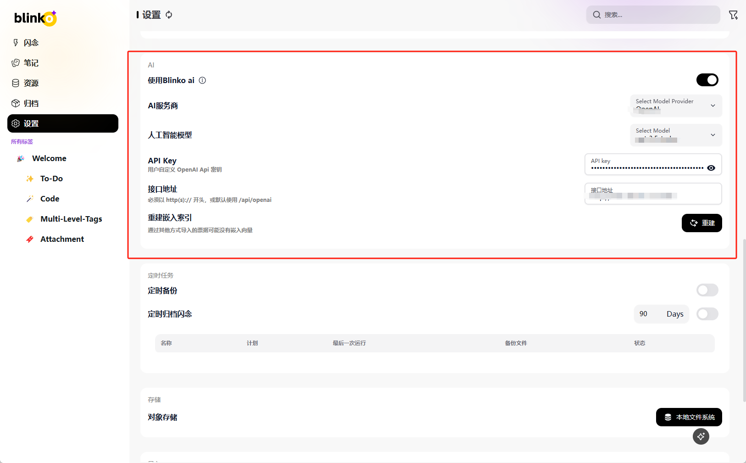The height and width of the screenshot is (463, 746).
Task: Open the 闪念 lightning icon
Action: 16,43
